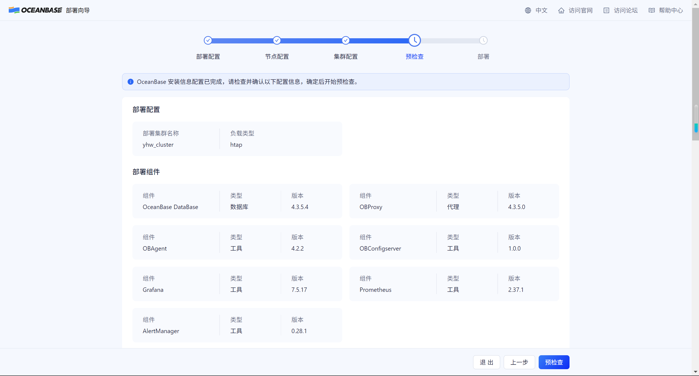Viewport: 699px width, 376px height.
Task: Click the 退出 button
Action: (x=486, y=362)
